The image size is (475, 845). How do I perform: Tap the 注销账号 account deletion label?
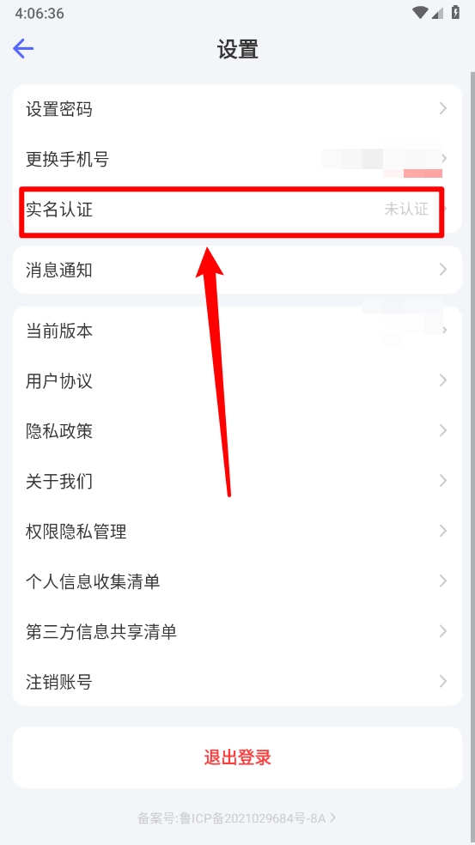[58, 682]
